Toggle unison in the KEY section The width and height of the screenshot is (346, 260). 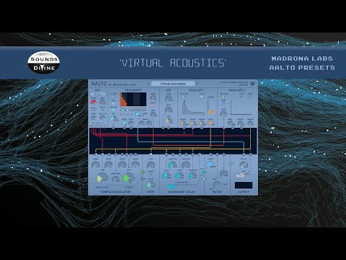tap(102, 110)
